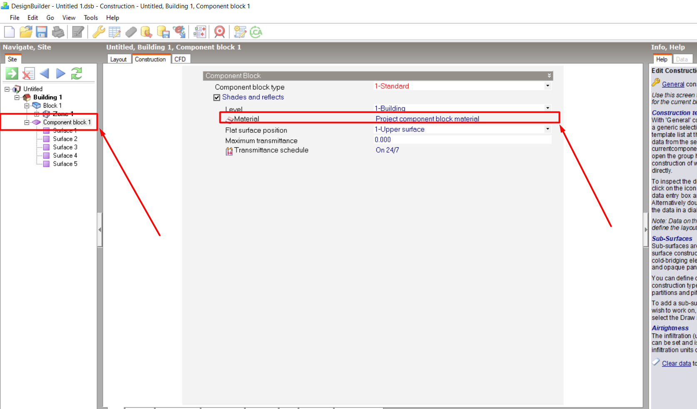The width and height of the screenshot is (697, 409).
Task: Collapse the Untitled site tree node
Action: (x=7, y=89)
